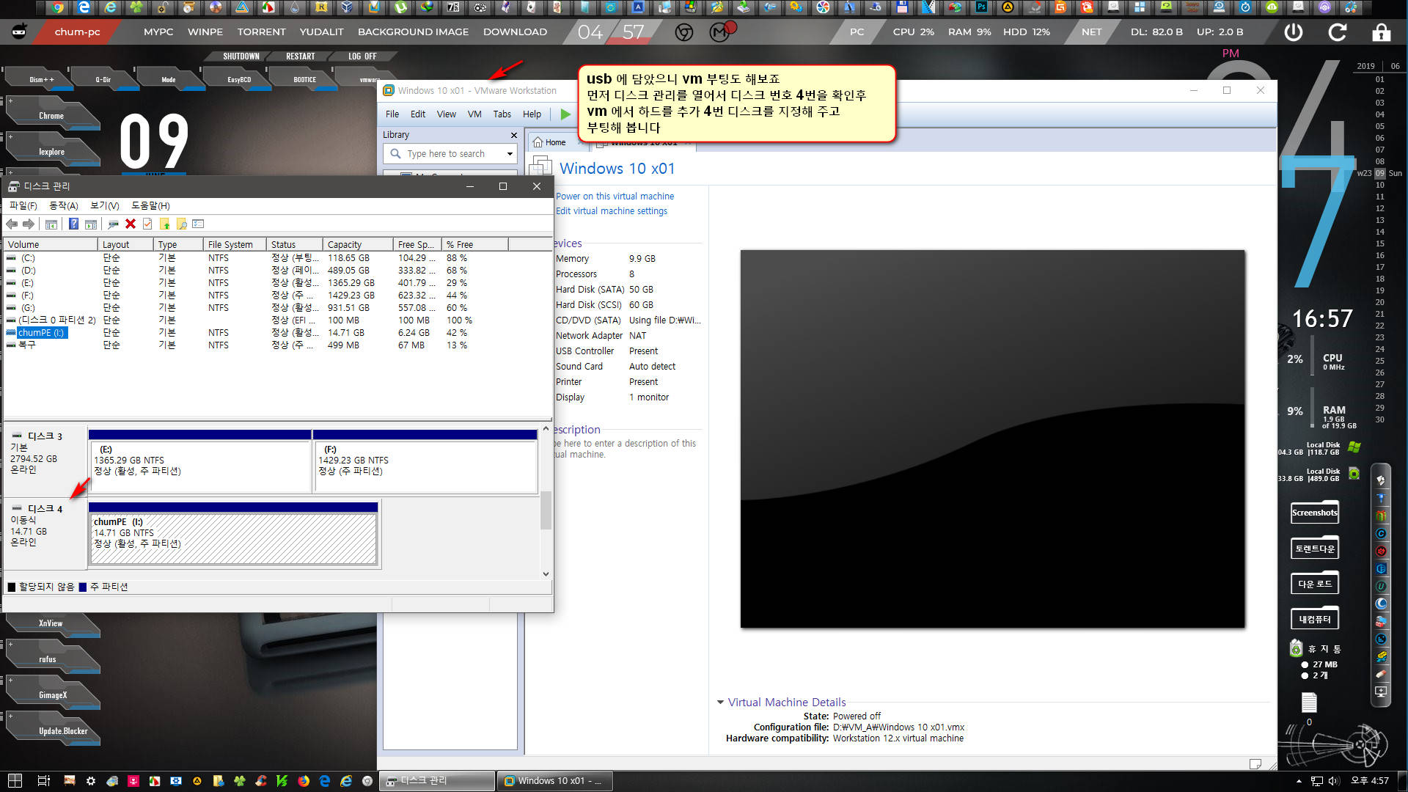Select the chumPE (I:) partition block on Disk 4
Viewport: 1408px width, 792px height.
(233, 534)
